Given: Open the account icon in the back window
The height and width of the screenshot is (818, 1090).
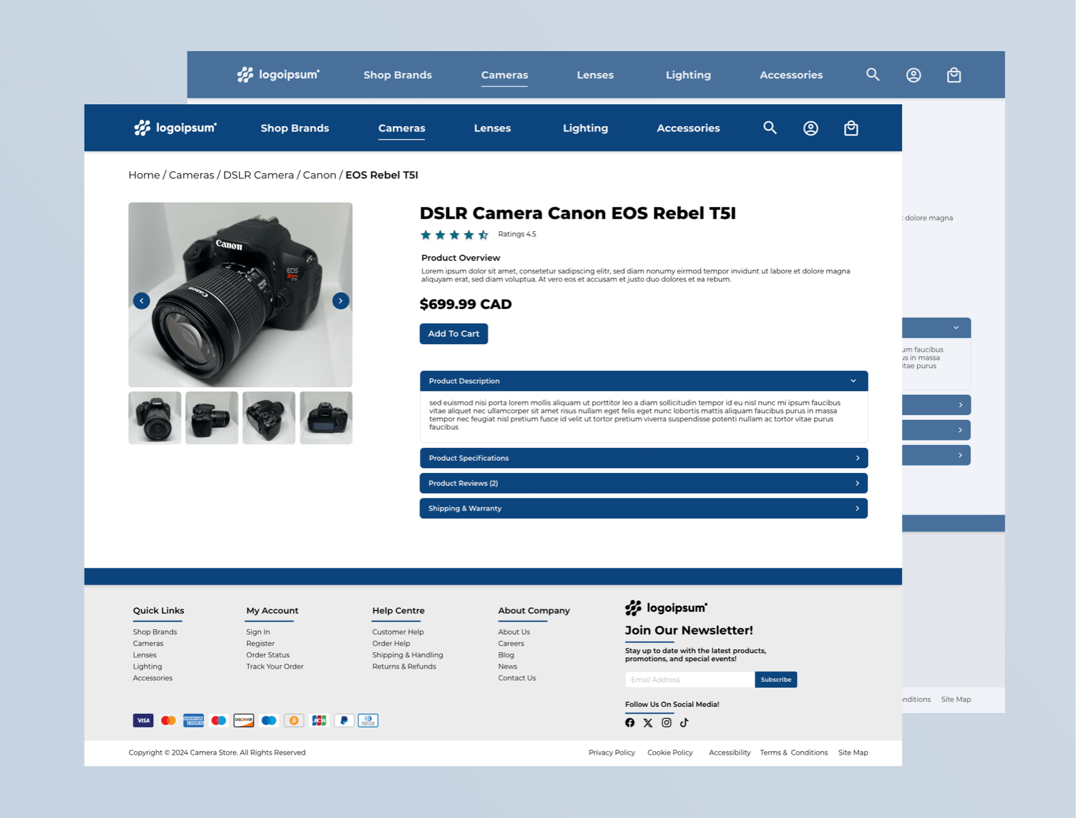Looking at the screenshot, I should tap(914, 75).
